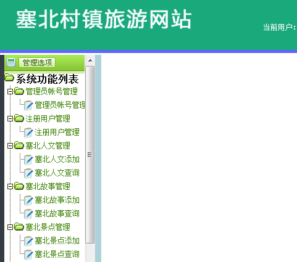Click the folder icon next to 系统功能列表
297x262 pixels.
(9, 78)
